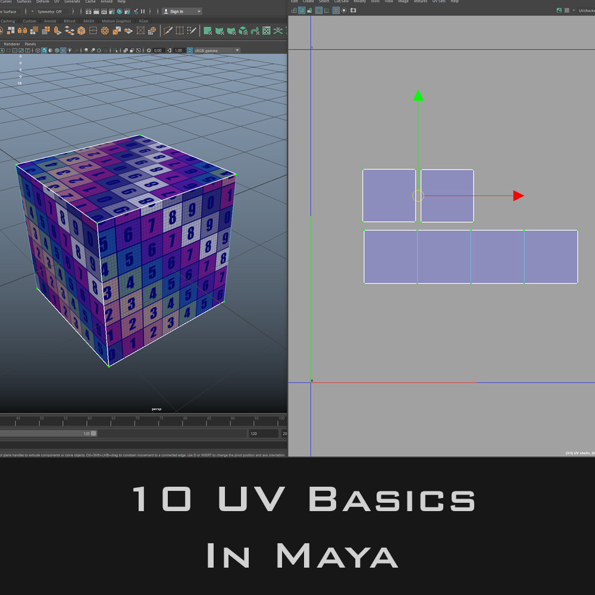595x595 pixels.
Task: Click the UV Editor wireframe shell icon
Action: (x=294, y=10)
